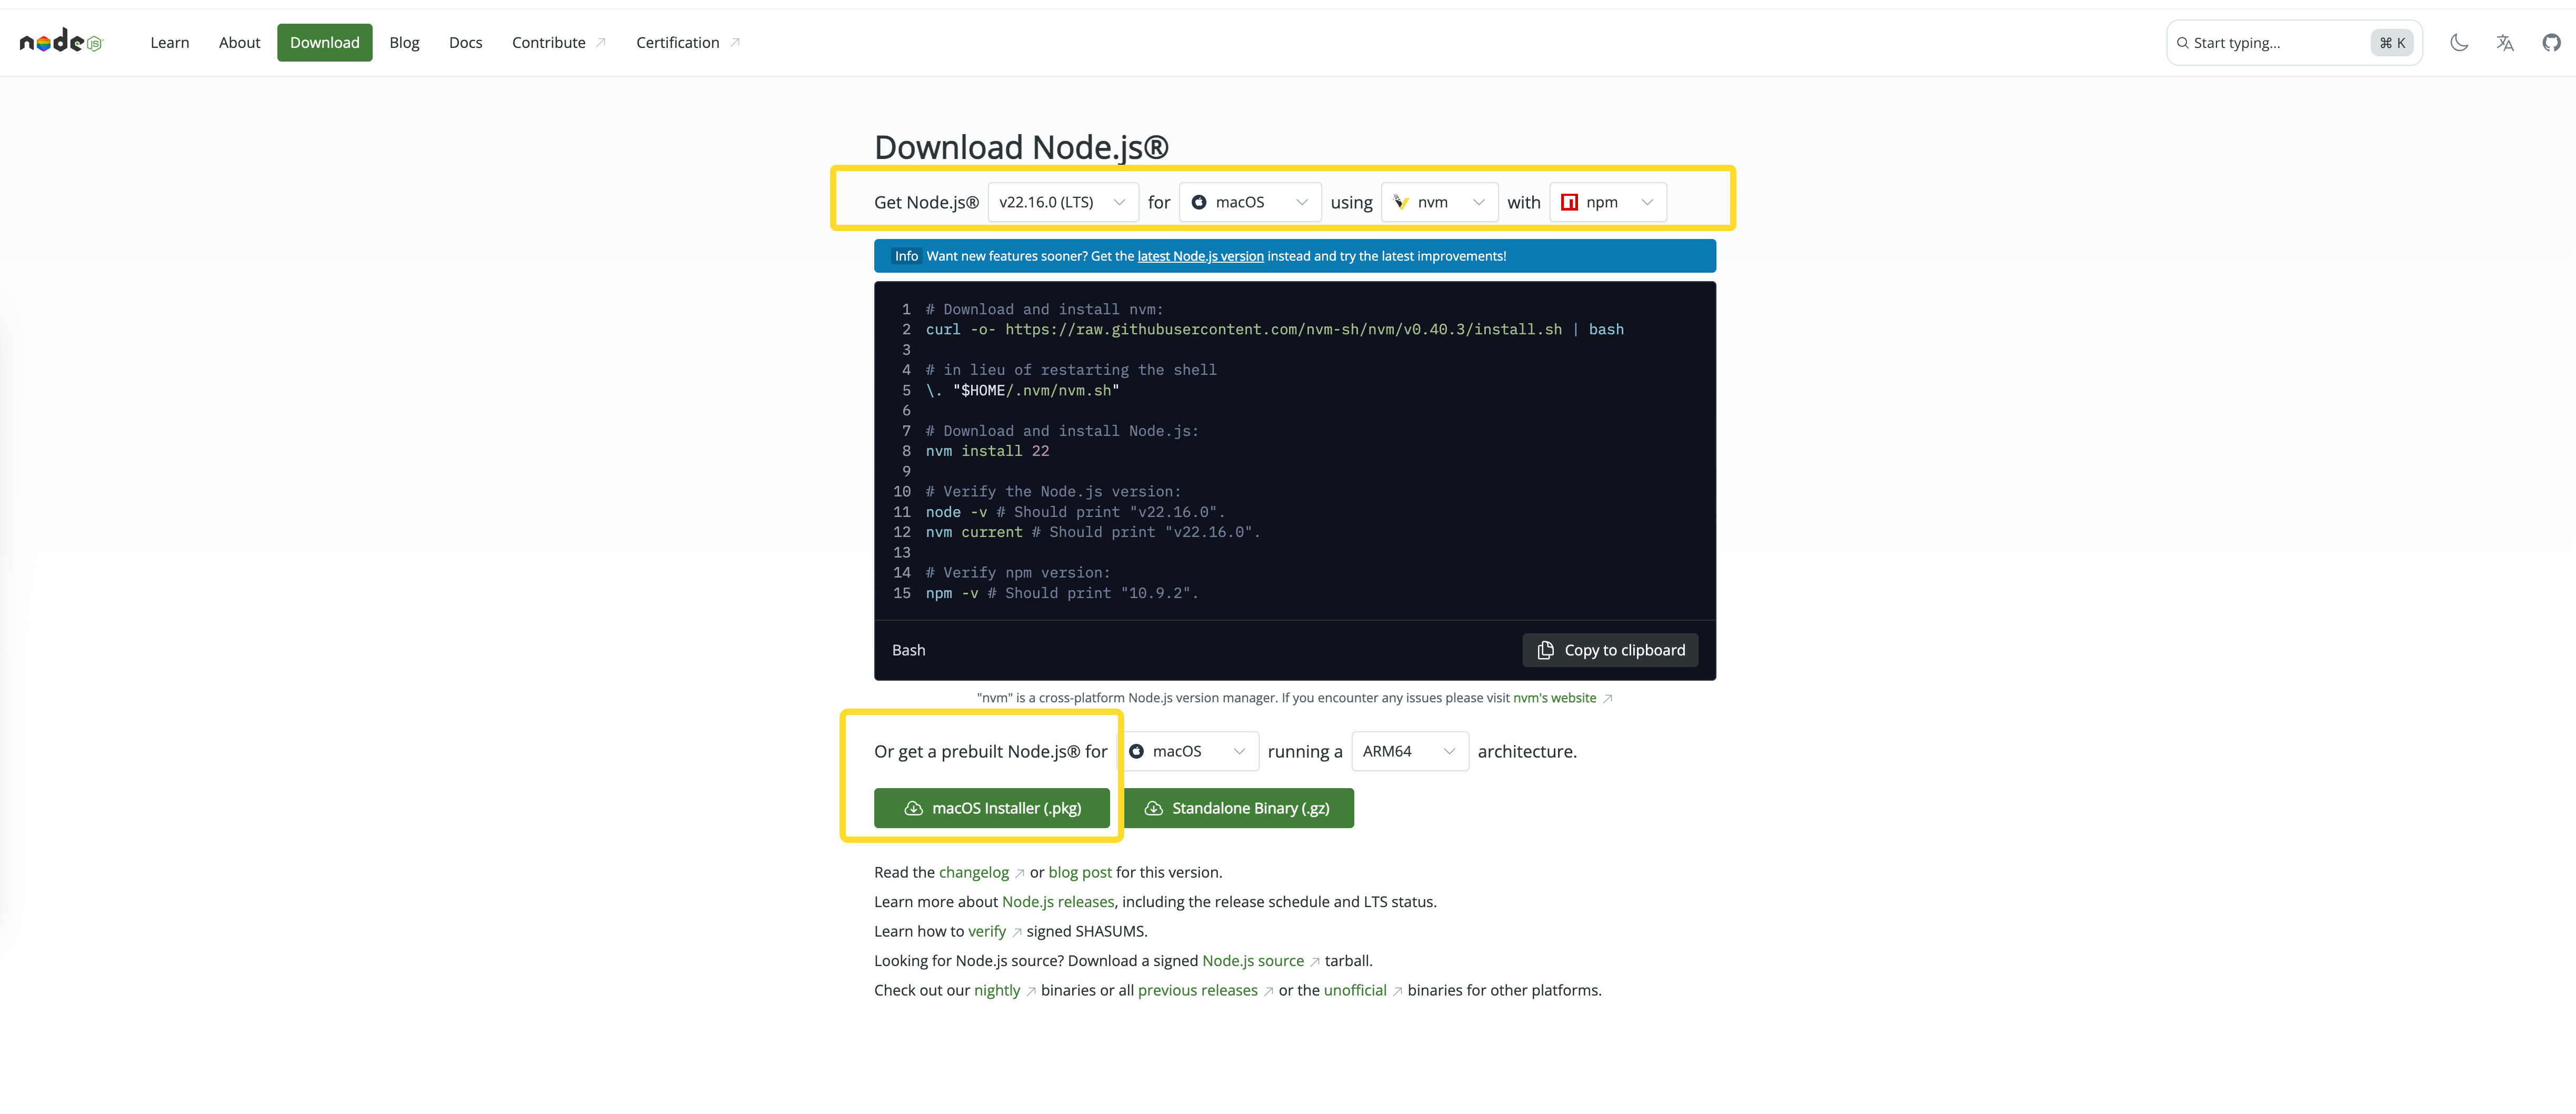2576x1114 pixels.
Task: Open the changelog link
Action: coord(973,872)
